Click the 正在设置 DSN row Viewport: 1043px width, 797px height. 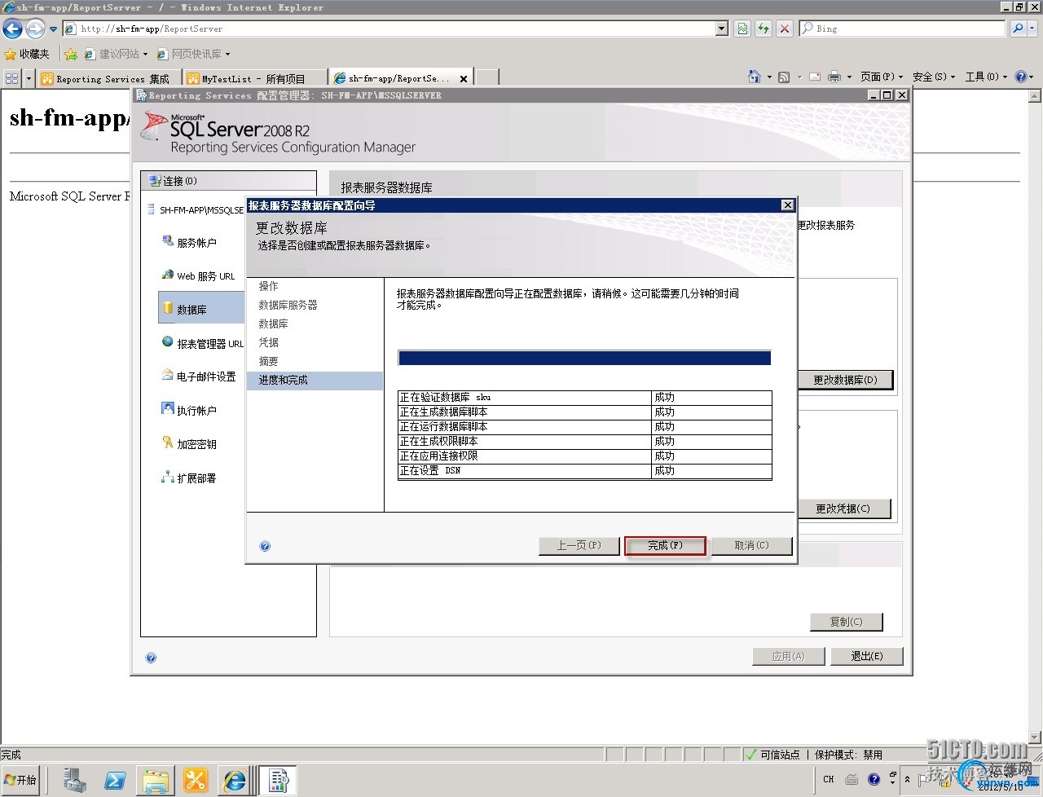tap(584, 470)
